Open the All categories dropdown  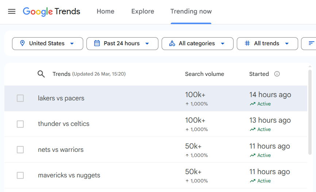[x=197, y=43]
